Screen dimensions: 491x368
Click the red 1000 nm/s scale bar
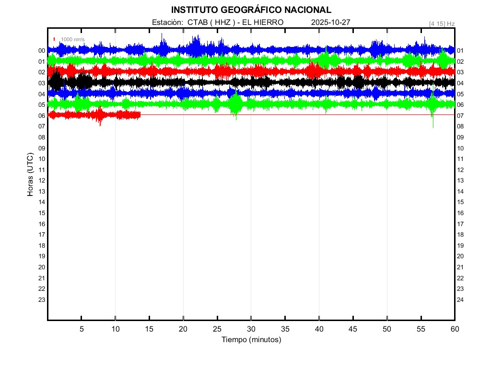54,39
